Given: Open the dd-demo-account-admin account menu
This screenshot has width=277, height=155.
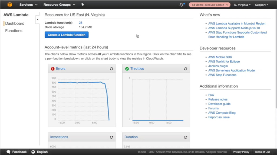Looking at the screenshot, I should click(x=209, y=5).
